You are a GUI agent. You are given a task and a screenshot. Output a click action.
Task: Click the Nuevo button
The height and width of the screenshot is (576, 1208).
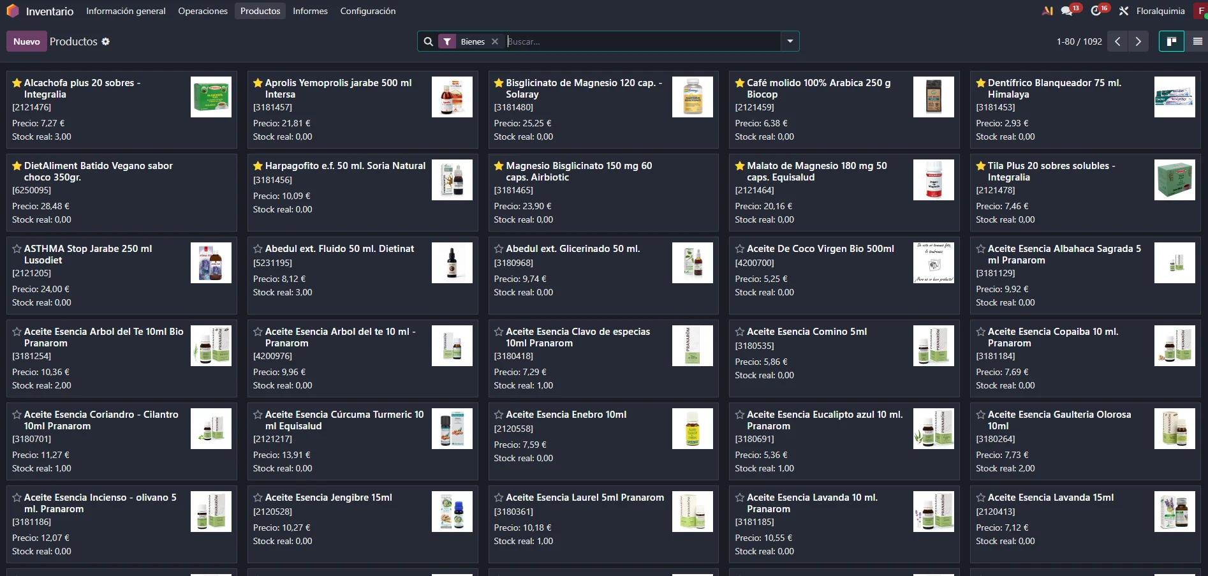(x=27, y=41)
